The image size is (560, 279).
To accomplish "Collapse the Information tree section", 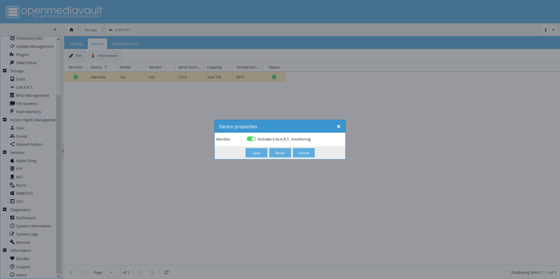I will click(x=5, y=250).
